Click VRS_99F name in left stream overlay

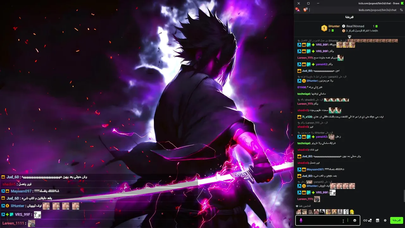coord(22,215)
